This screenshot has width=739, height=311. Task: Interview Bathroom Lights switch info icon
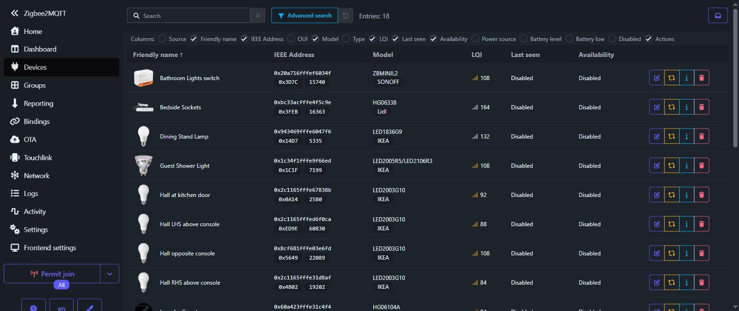687,78
